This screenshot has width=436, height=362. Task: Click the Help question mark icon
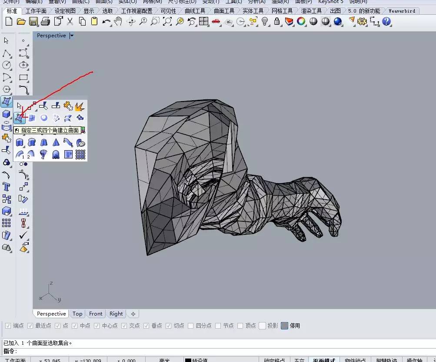[x=386, y=21]
